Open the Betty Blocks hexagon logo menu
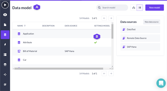Image resolution: width=167 pixels, height=91 pixels. [5, 15]
